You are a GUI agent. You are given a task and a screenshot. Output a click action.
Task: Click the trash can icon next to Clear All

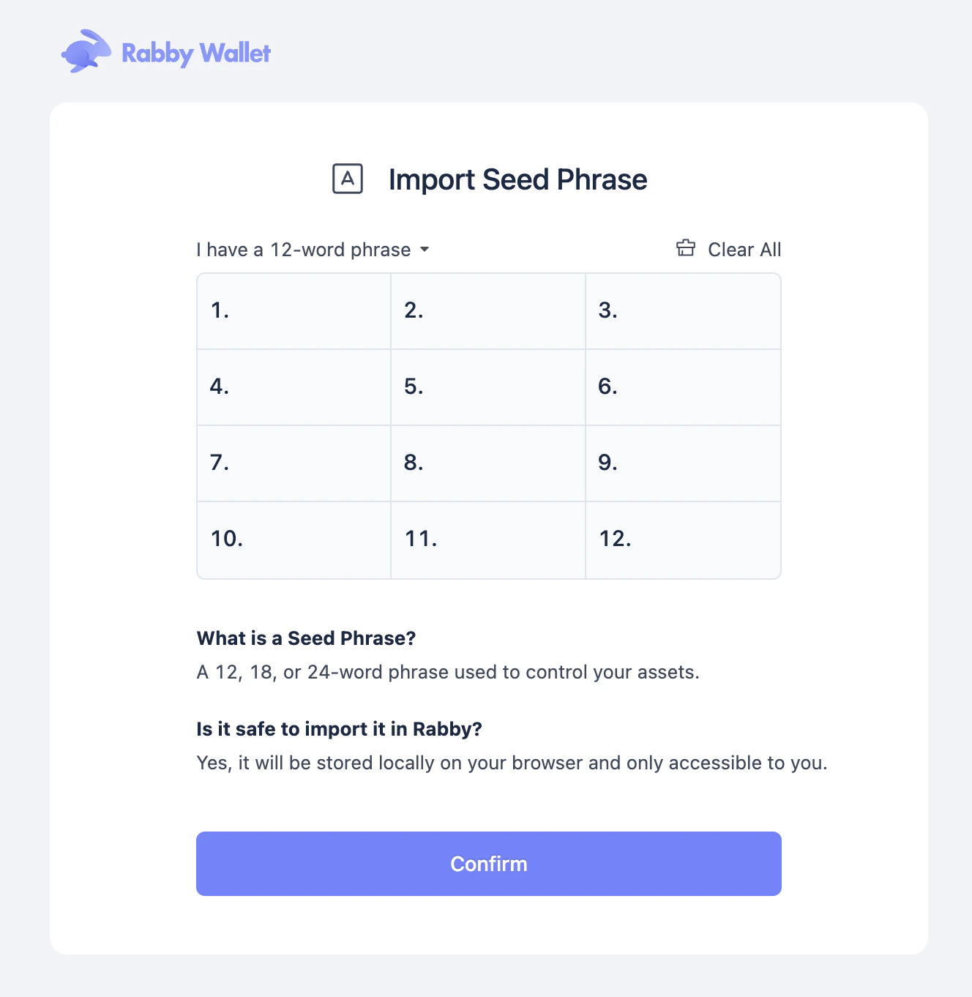pos(685,248)
